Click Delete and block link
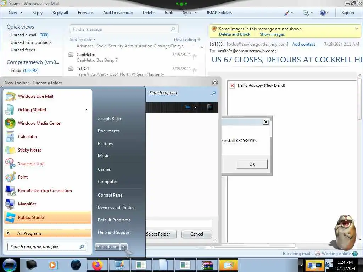The image size is (363, 272). pos(235,34)
